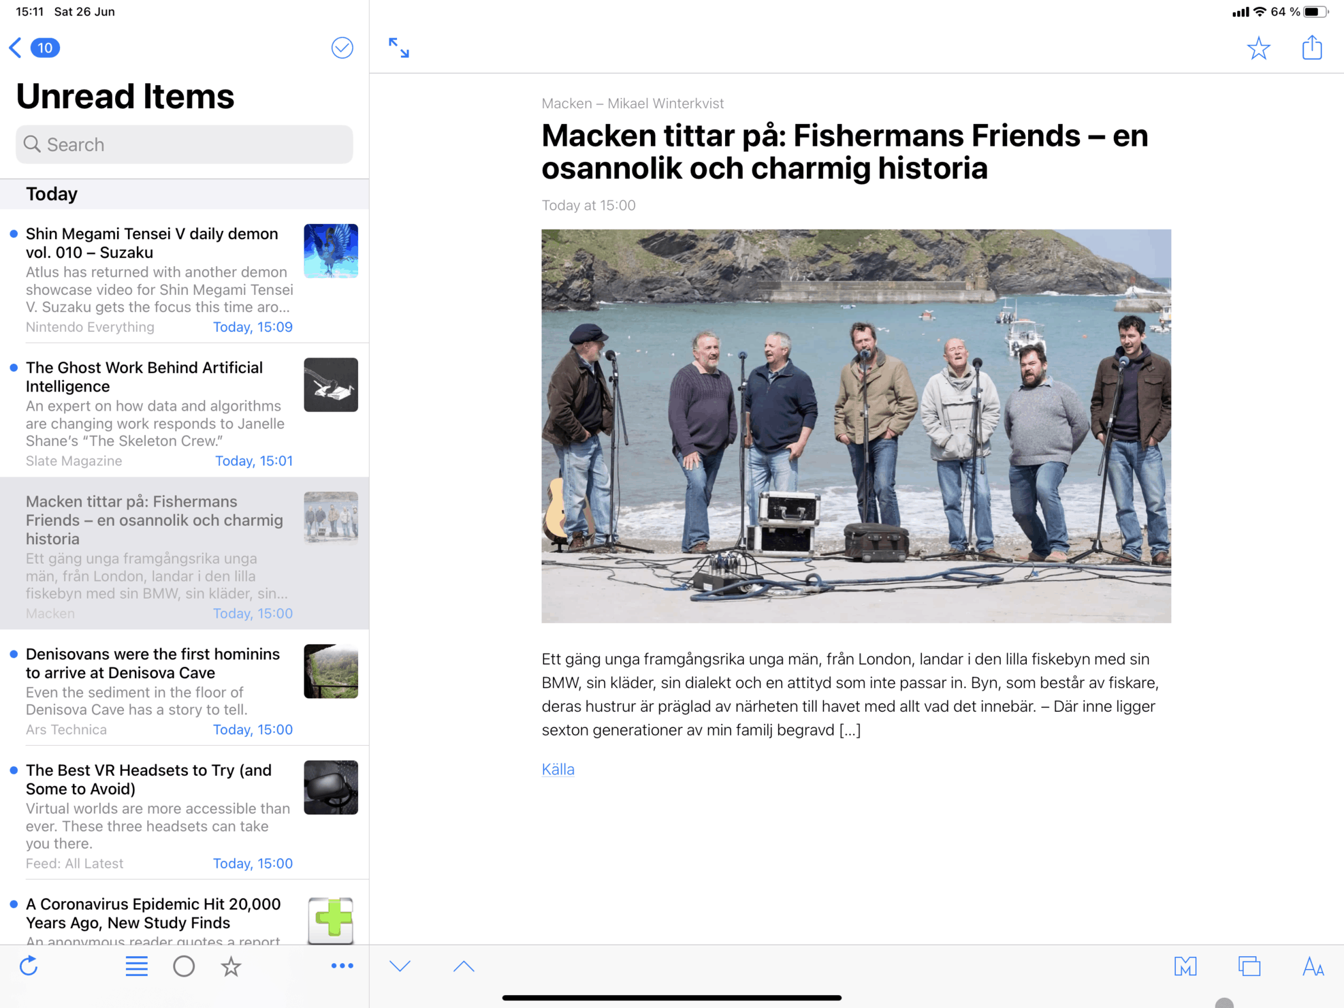Viewport: 1344px width, 1008px height.
Task: Toggle Mercury reader mode M icon
Action: click(x=1185, y=966)
